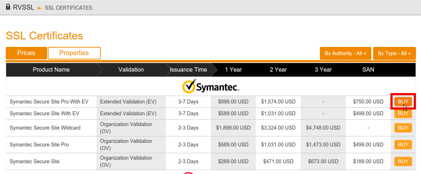Click the Product Name column header
Viewport: 421px width, 174px height.
51,69
